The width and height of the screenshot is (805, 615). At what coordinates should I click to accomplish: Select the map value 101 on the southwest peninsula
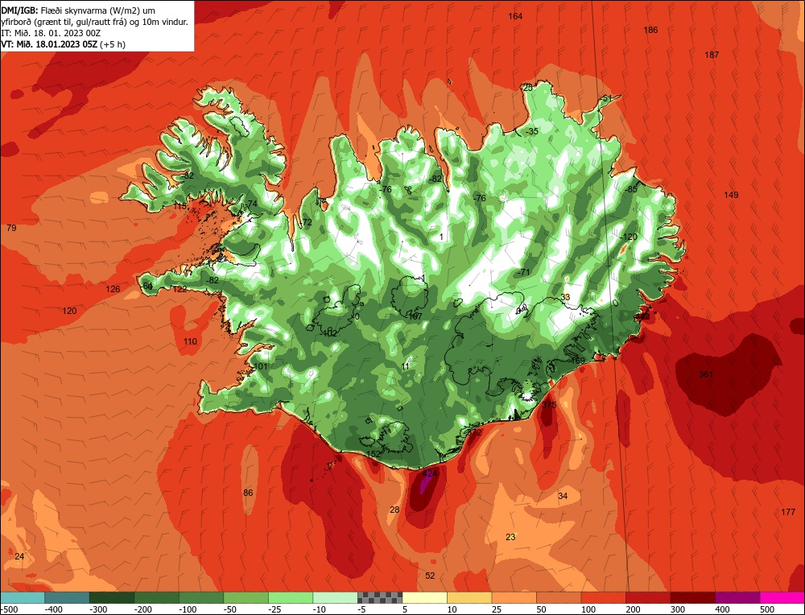click(261, 366)
